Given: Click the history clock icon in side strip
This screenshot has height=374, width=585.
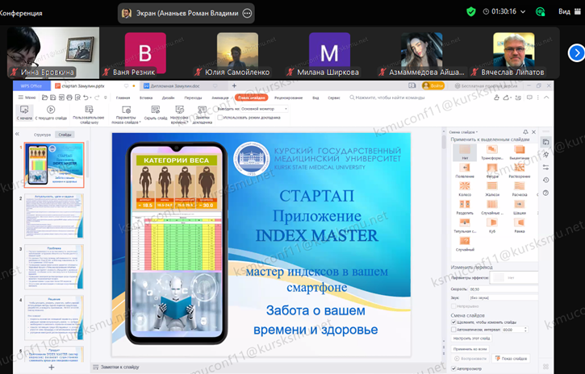Looking at the screenshot, I should [x=545, y=180].
